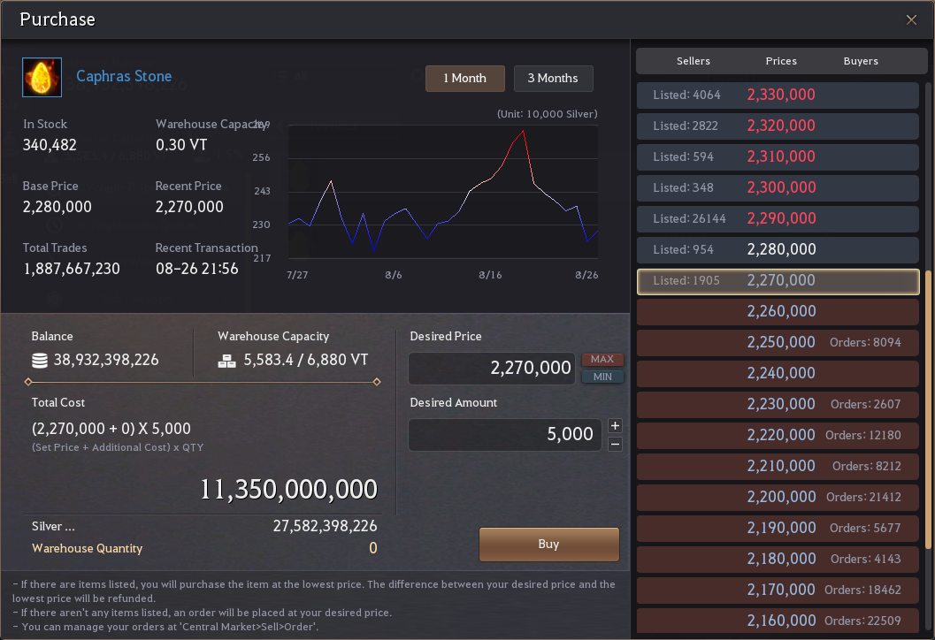
Task: Close the Purchase window
Action: coord(911,19)
